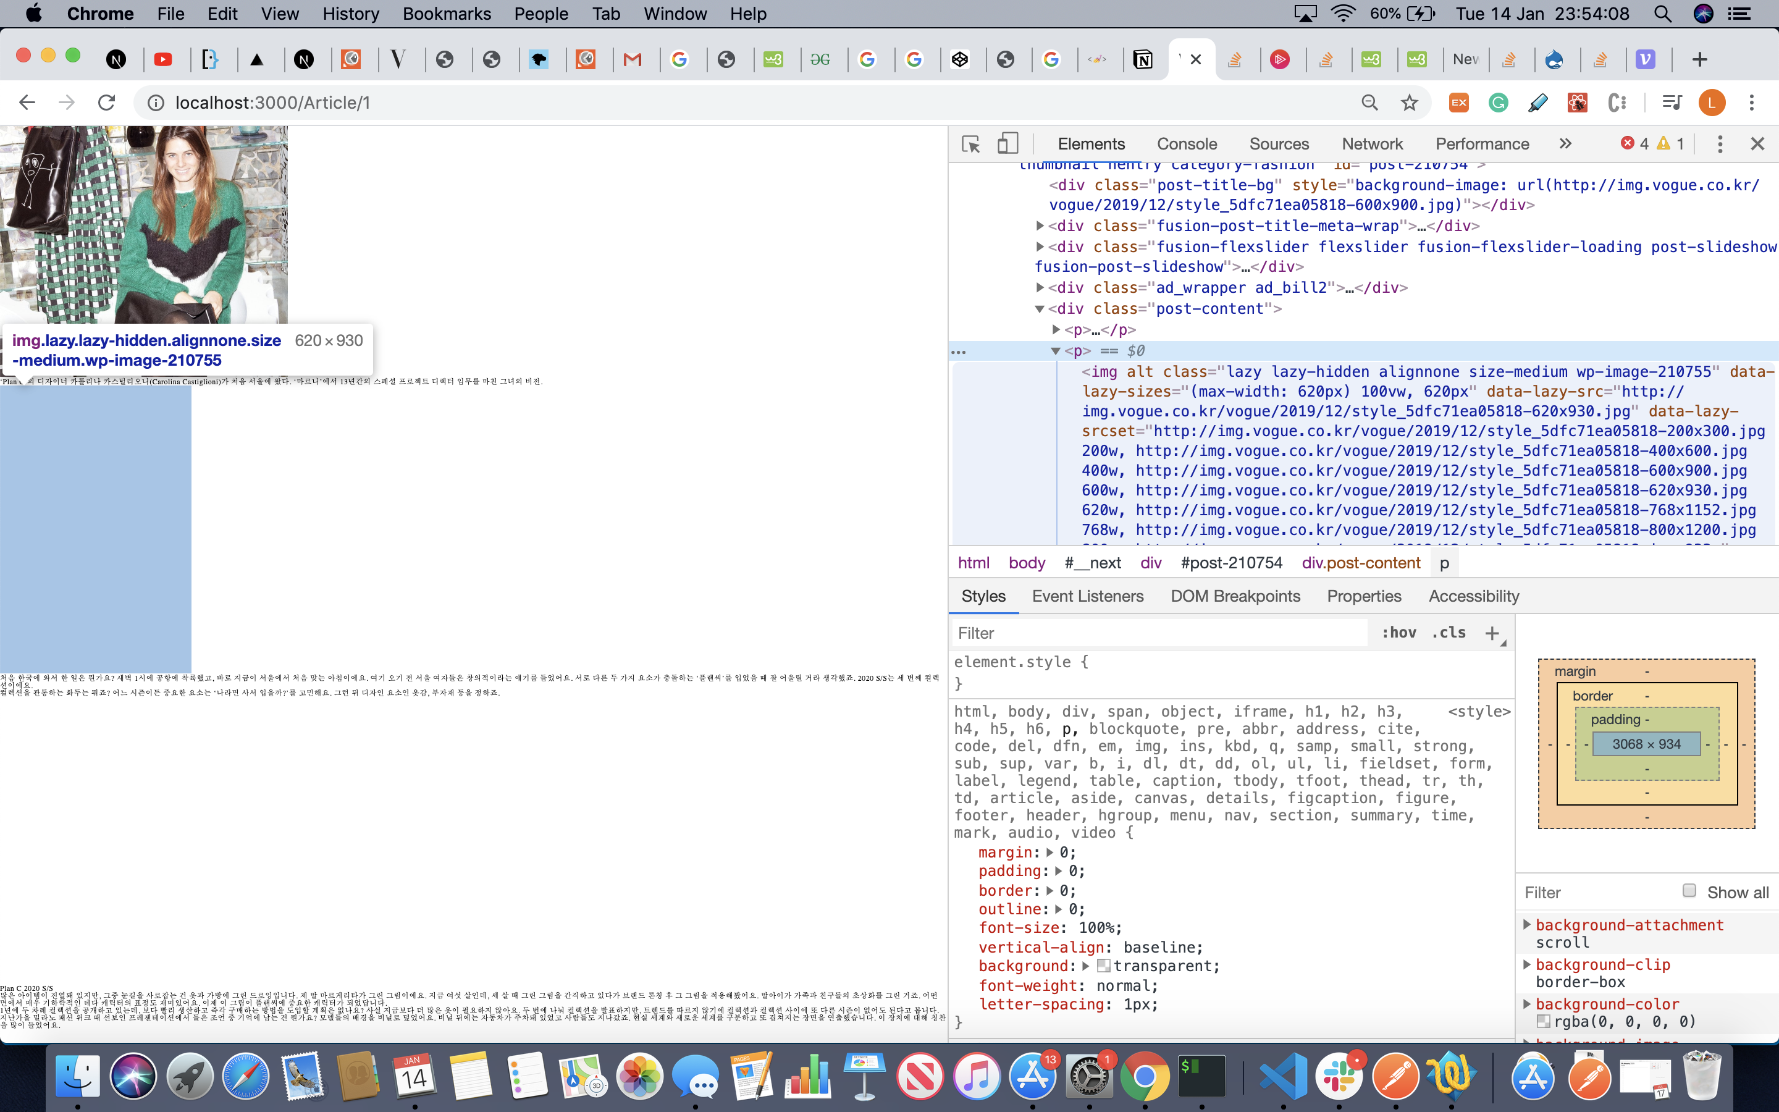Expand the padding shorthand property
The height and width of the screenshot is (1112, 1779).
1059,871
